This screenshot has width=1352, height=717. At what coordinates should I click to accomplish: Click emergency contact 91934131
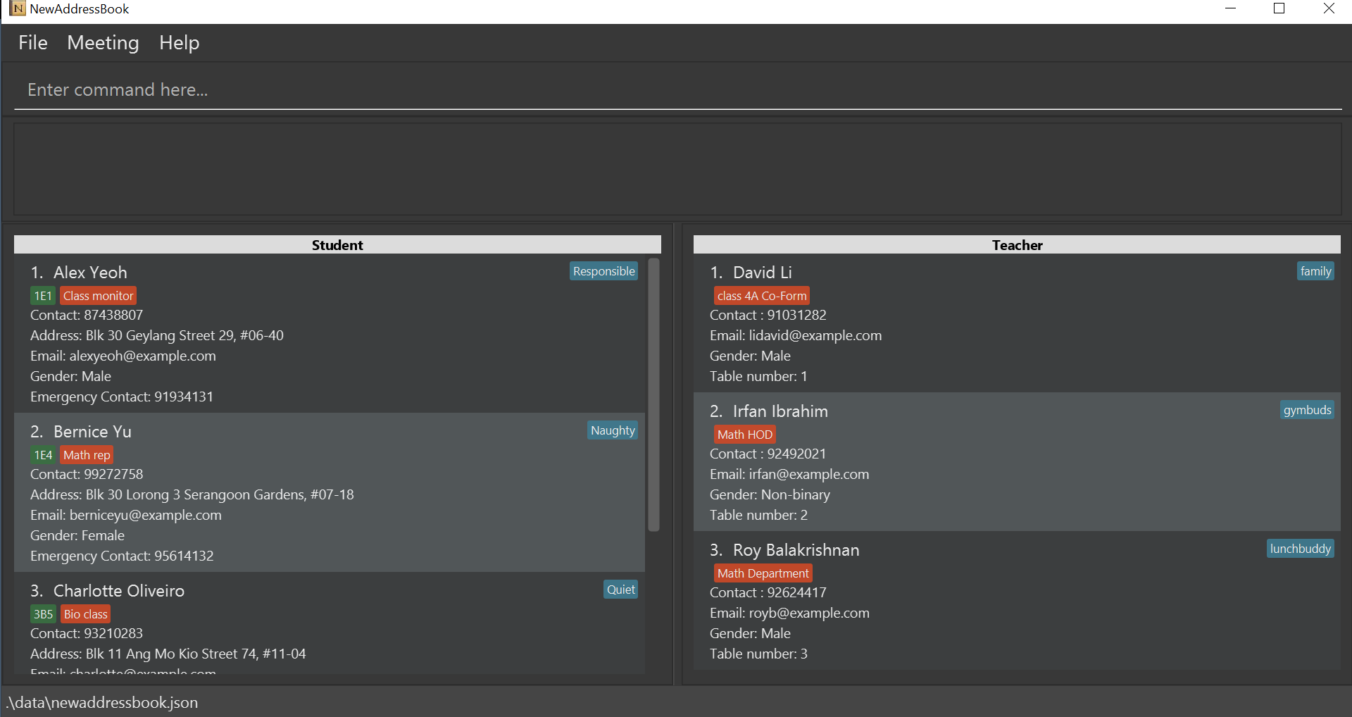coord(122,397)
